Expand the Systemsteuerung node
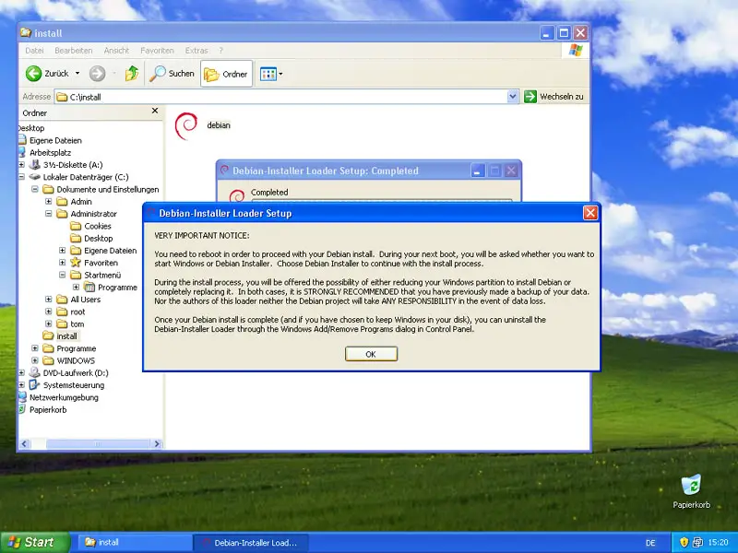The width and height of the screenshot is (738, 553). pos(21,384)
